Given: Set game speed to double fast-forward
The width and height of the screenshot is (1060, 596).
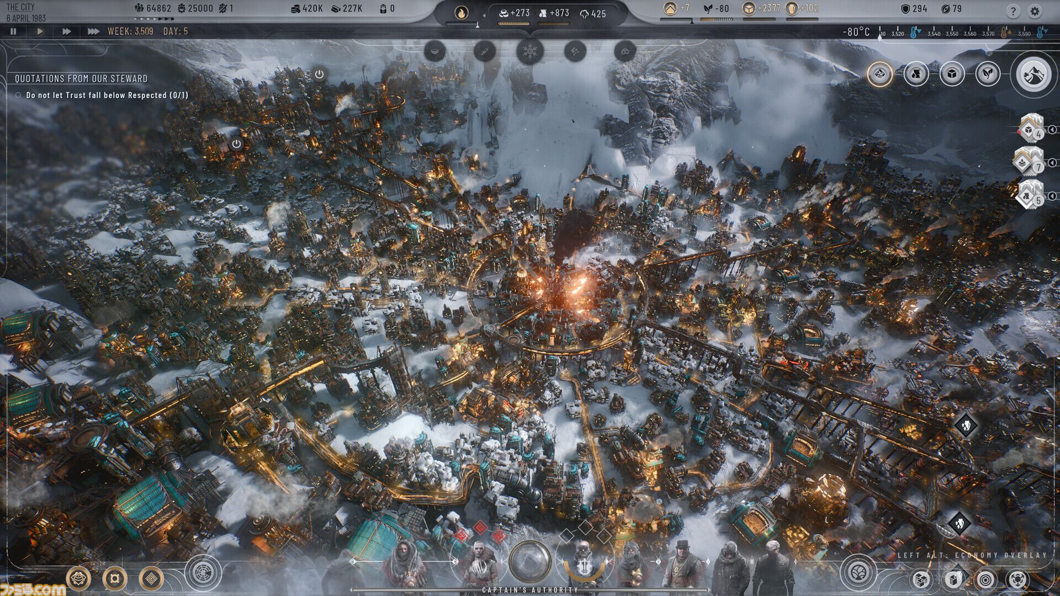Looking at the screenshot, I should (x=66, y=31).
